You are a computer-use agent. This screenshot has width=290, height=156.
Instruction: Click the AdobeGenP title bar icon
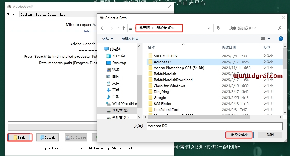[9, 7]
